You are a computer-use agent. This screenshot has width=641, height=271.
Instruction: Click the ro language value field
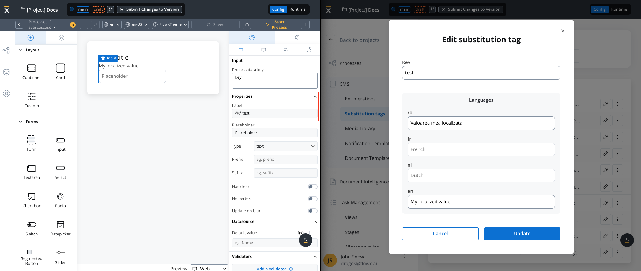pos(481,123)
